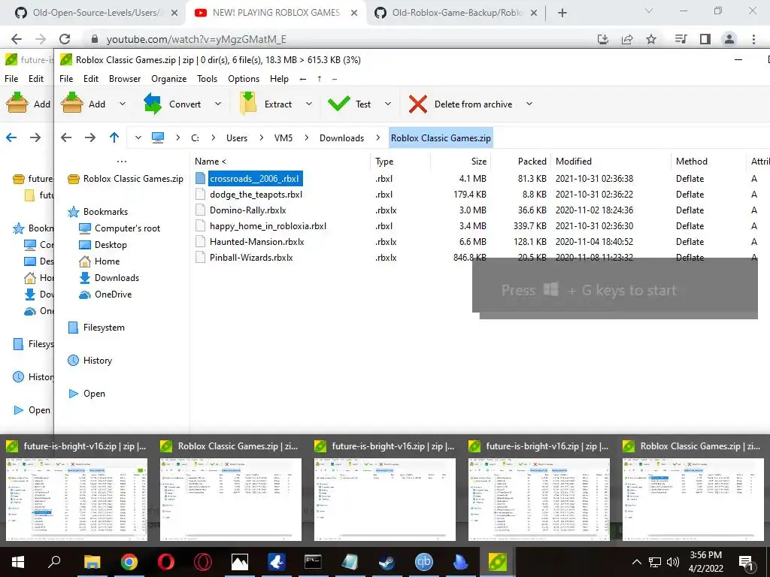This screenshot has width=770, height=577.
Task: Click the forward arrow in PeaZip navigation bar
Action: click(90, 138)
